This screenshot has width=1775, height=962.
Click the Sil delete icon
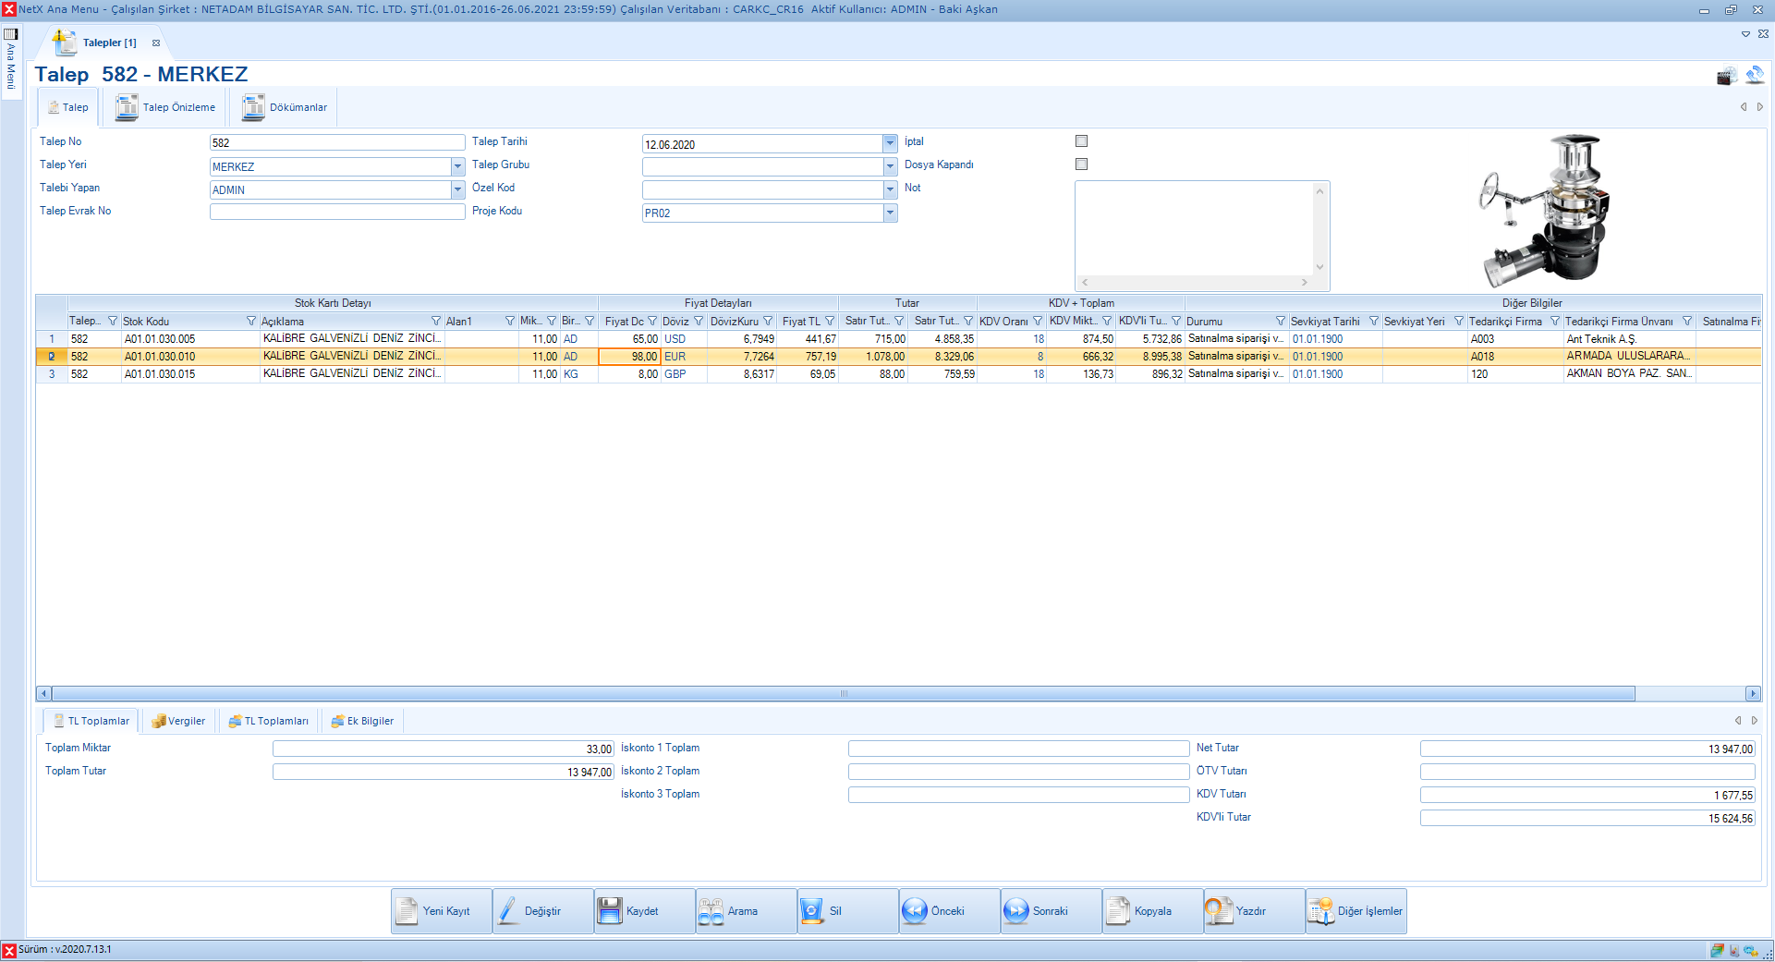(x=812, y=911)
